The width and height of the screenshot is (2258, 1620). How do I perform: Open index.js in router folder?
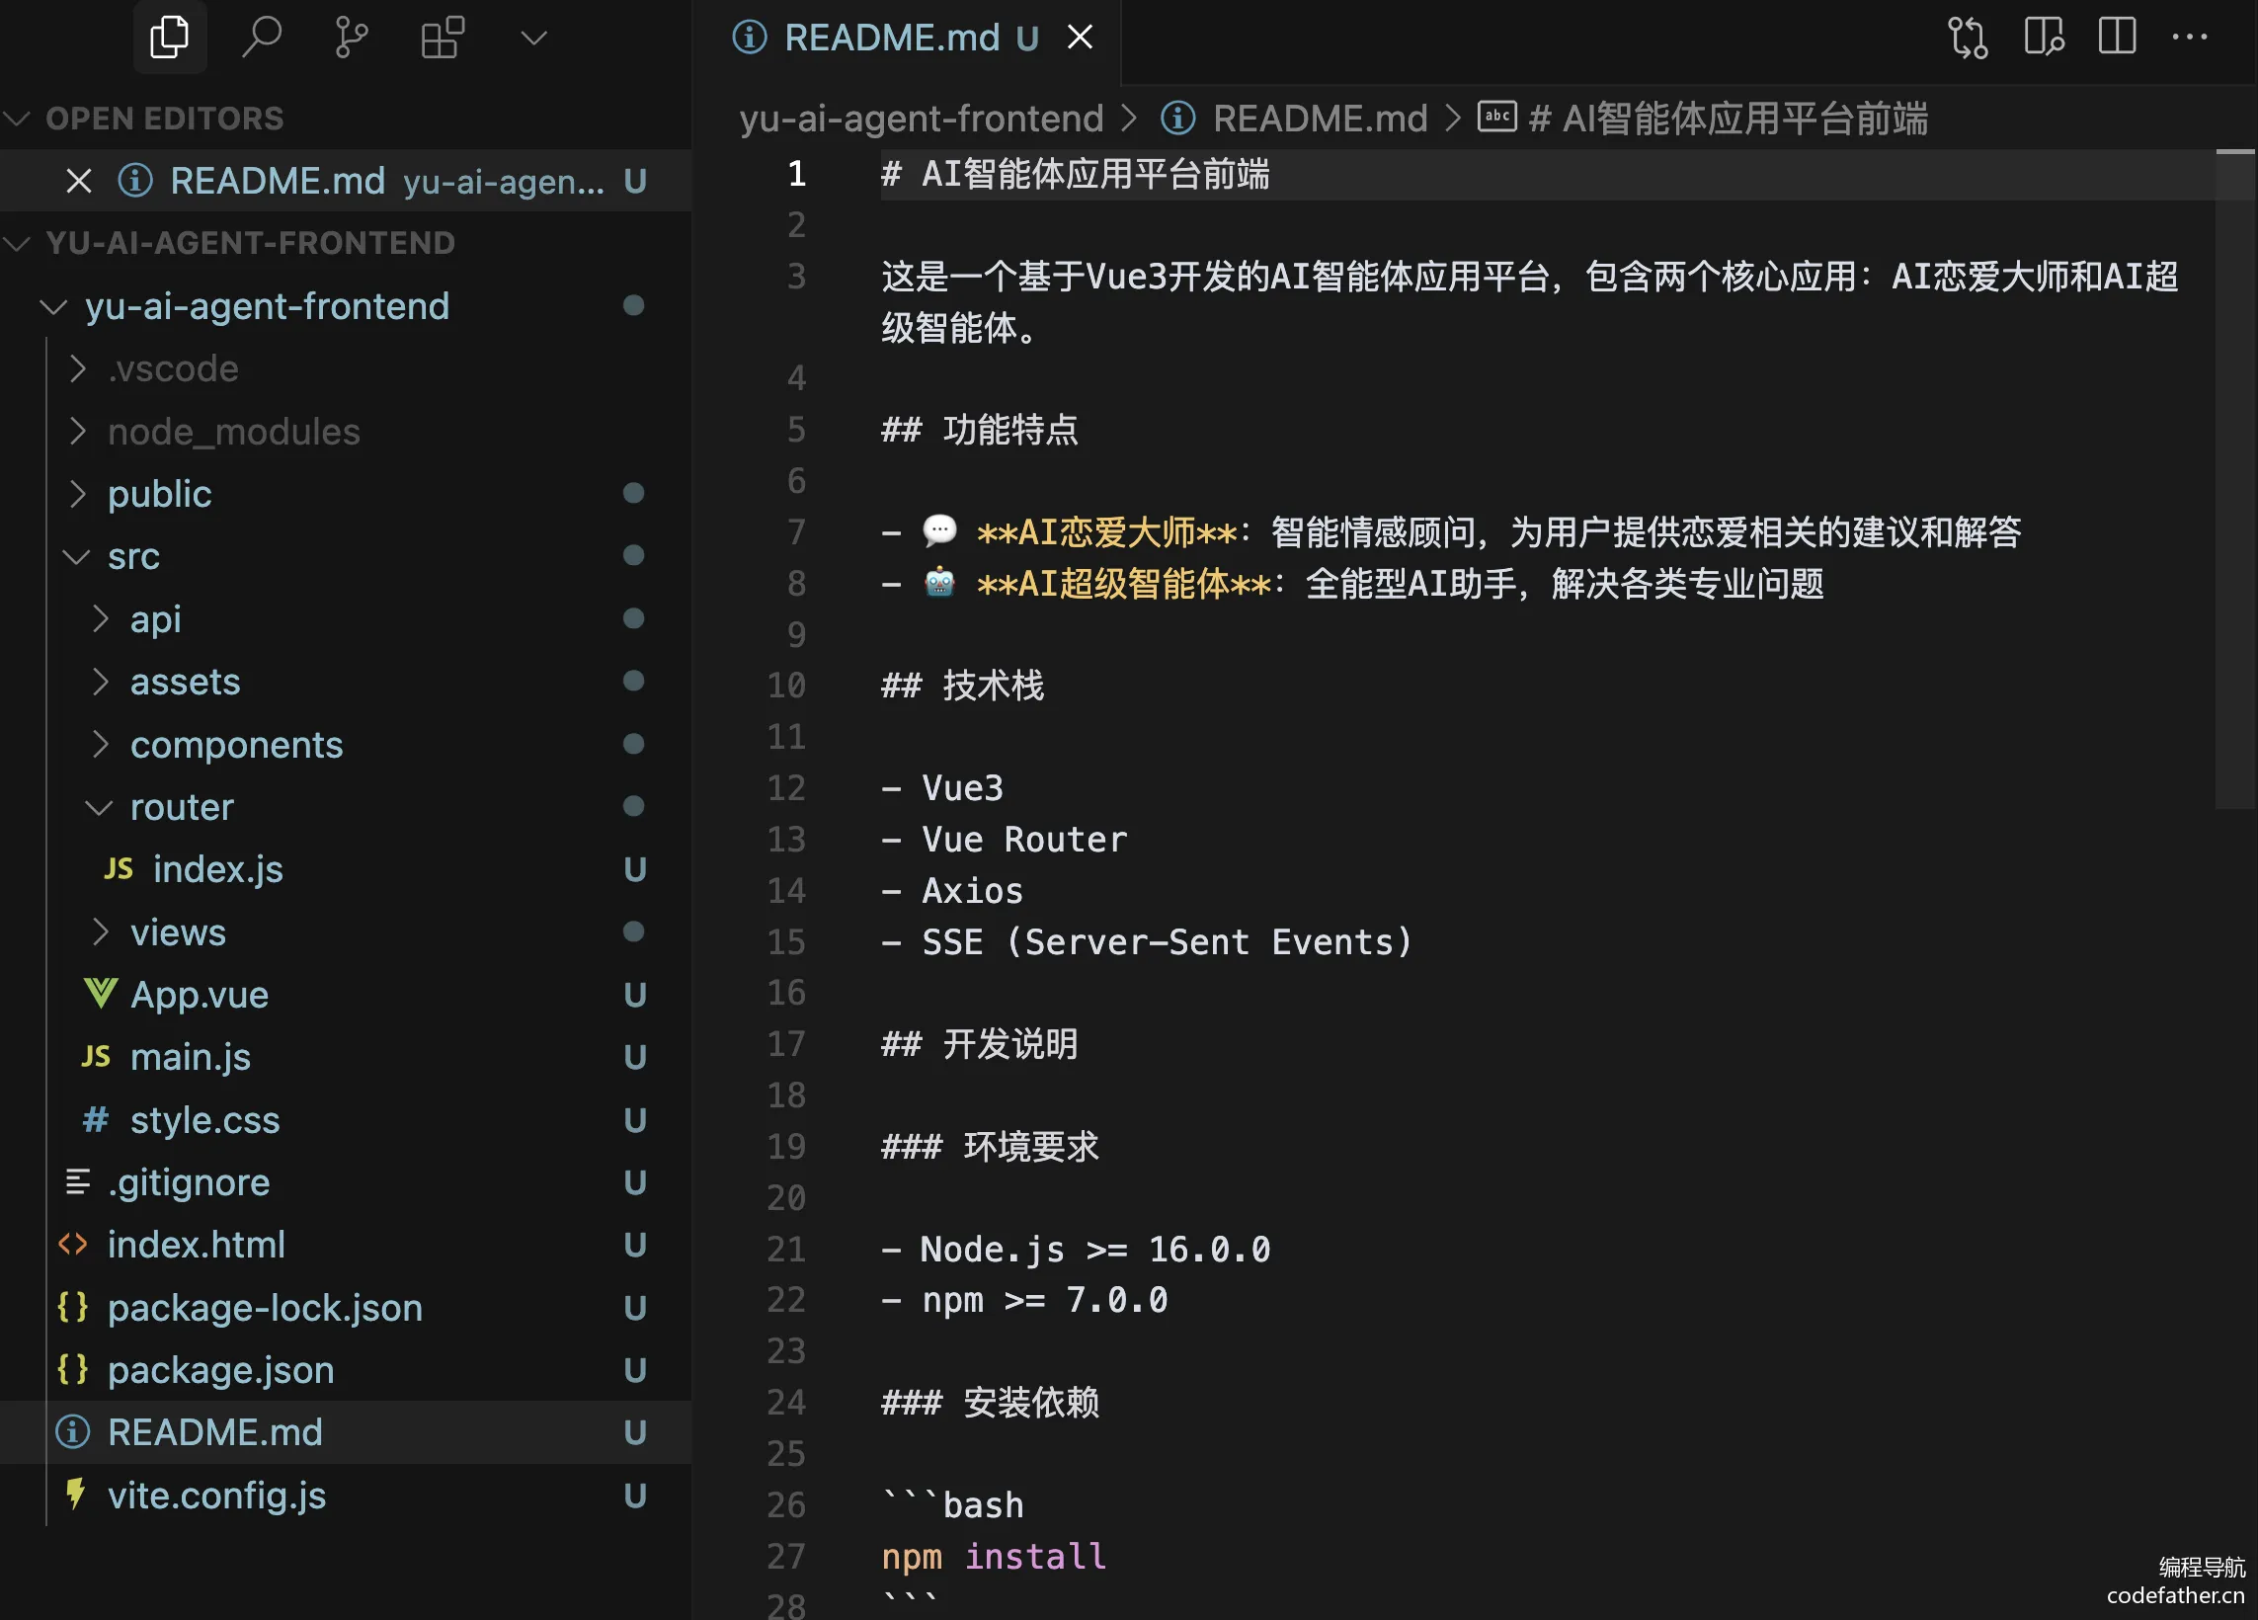[346, 870]
